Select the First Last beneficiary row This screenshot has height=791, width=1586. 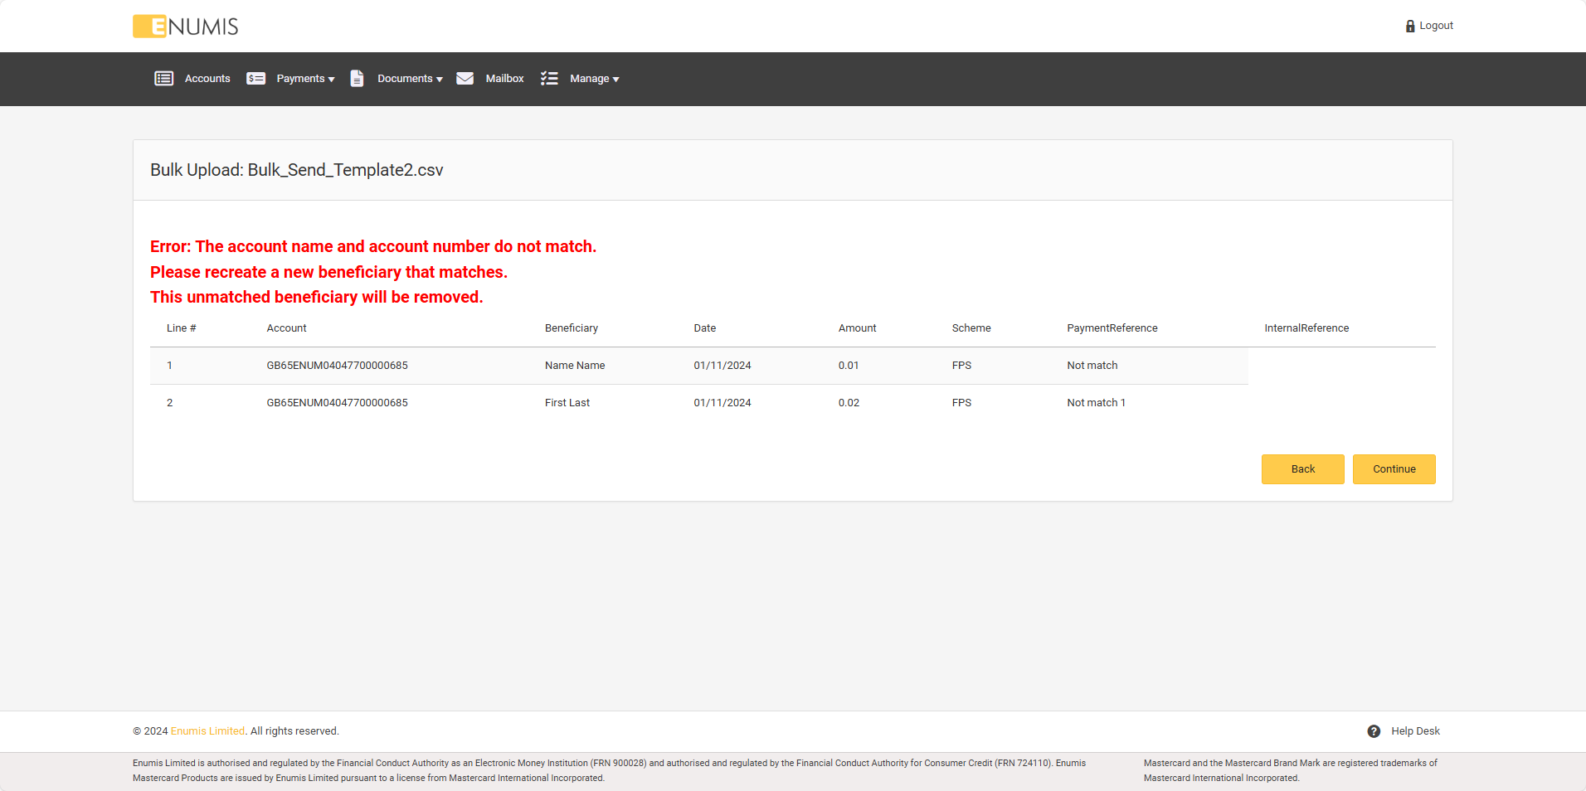(567, 403)
